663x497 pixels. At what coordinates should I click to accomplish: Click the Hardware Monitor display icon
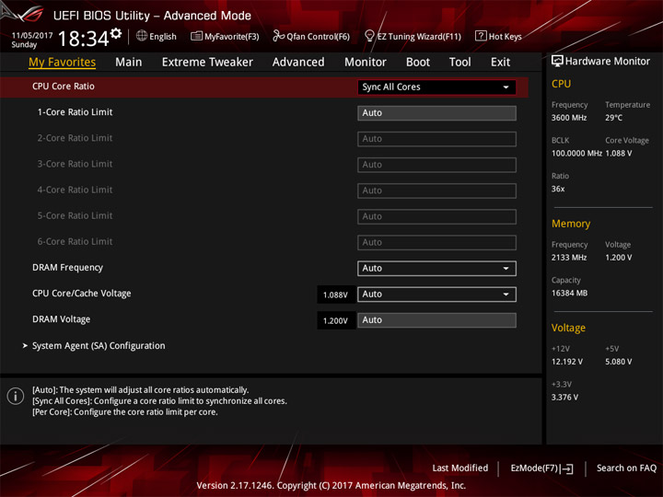tap(557, 62)
